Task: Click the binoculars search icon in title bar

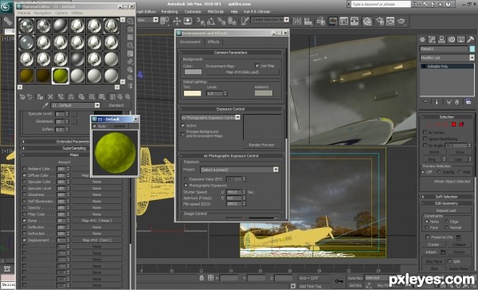Action: [x=414, y=4]
